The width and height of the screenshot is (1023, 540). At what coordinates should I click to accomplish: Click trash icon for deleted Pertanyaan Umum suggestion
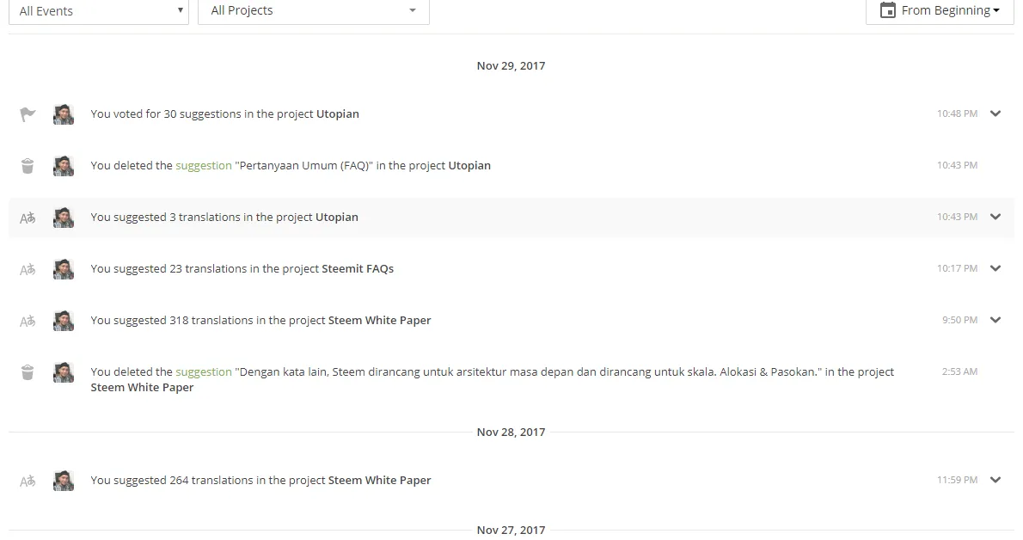28,166
